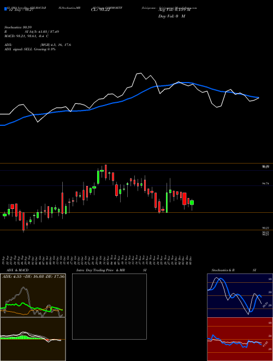This screenshot has height=361, width=273.
Task: Click the last green candlestick on chart
Action: (x=192, y=202)
